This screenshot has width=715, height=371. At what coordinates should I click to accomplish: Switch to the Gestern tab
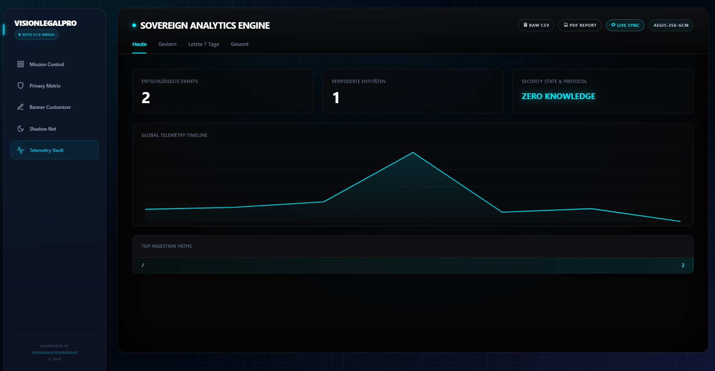pyautogui.click(x=167, y=44)
